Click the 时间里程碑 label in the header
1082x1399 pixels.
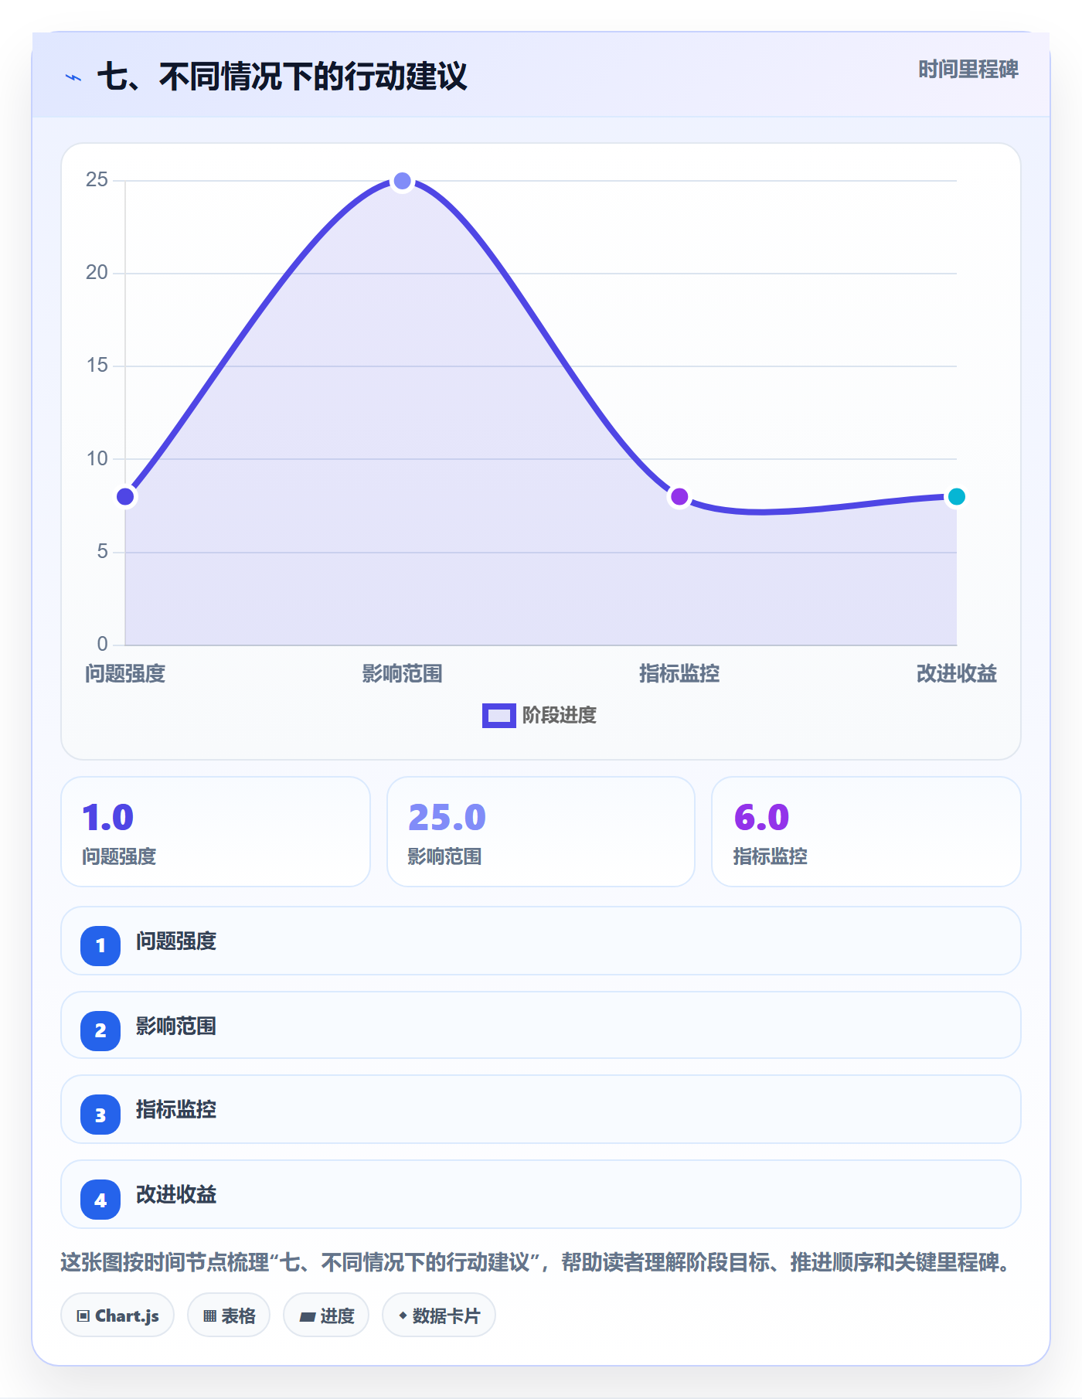(968, 70)
